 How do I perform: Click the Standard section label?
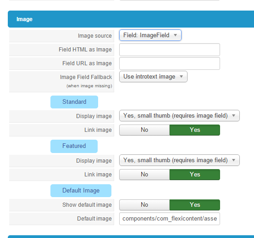pyautogui.click(x=74, y=102)
